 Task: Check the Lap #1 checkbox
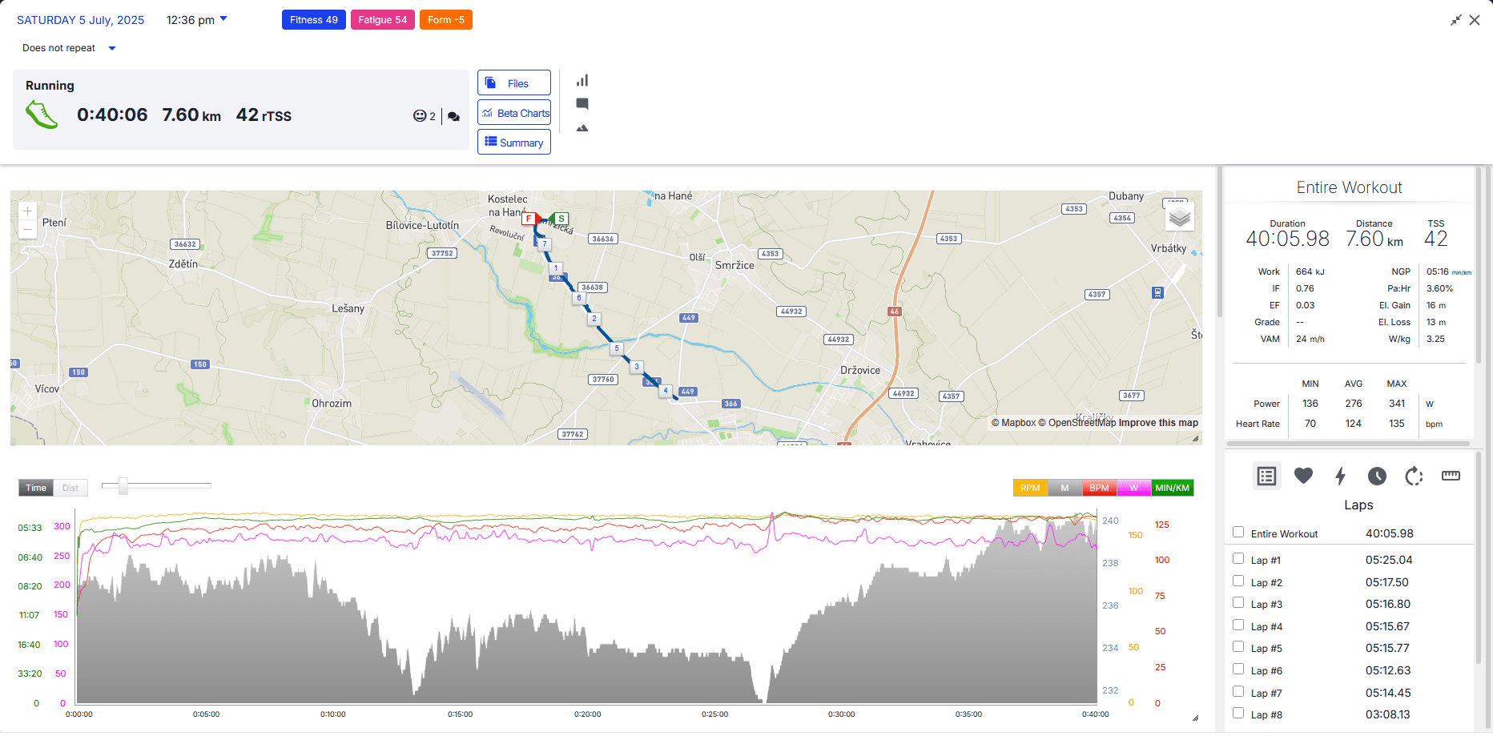pyautogui.click(x=1238, y=558)
